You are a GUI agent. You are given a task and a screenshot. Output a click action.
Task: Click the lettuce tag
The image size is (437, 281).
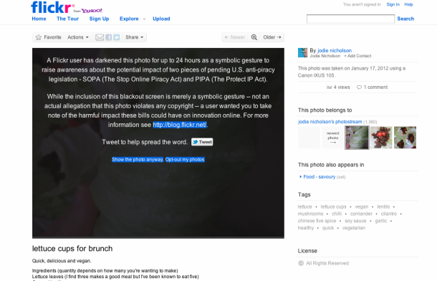[x=305, y=207]
